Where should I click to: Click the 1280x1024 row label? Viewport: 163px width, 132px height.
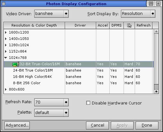point(19,45)
